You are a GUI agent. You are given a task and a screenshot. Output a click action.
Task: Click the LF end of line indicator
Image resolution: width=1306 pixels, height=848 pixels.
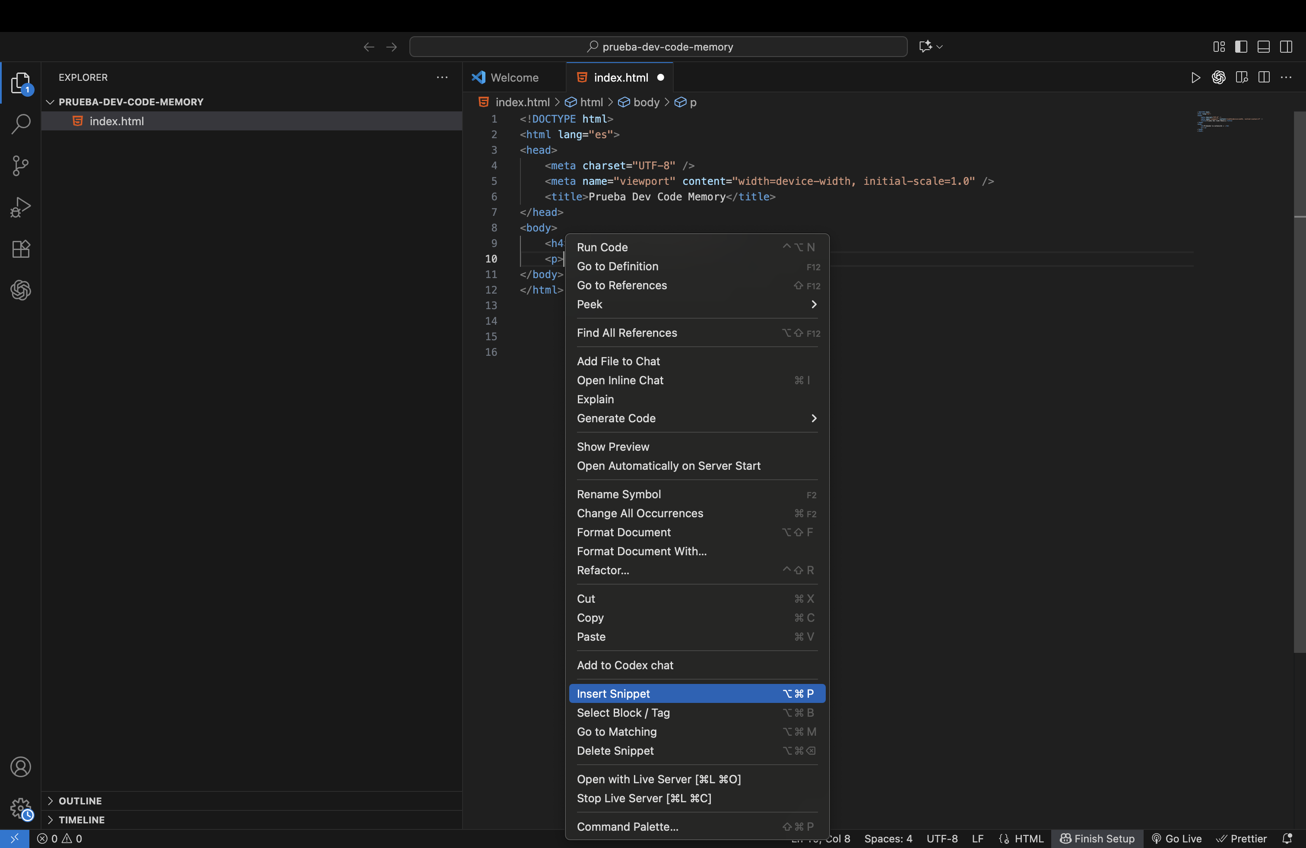(977, 839)
